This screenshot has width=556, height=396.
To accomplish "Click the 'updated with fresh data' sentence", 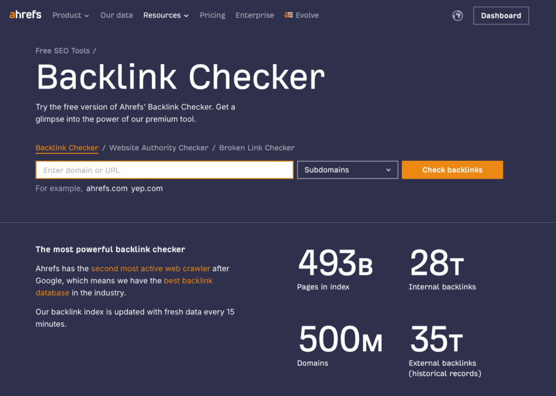I will click(135, 318).
